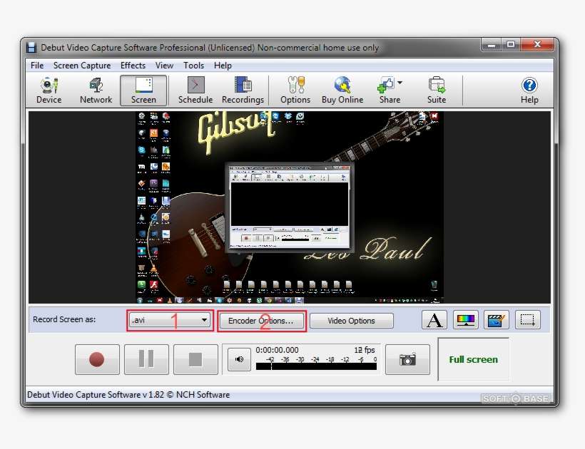
Task: Open the color adjustment monitor icon
Action: (x=466, y=320)
